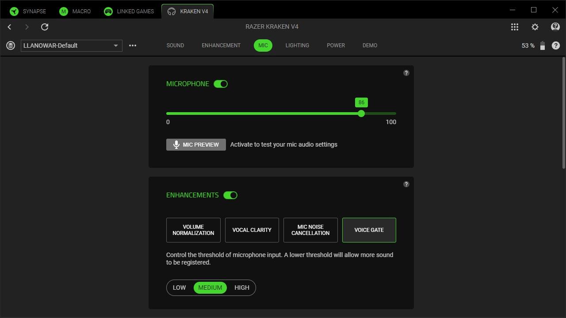566x318 pixels.
Task: Maximize the Synapse window
Action: coord(534,10)
